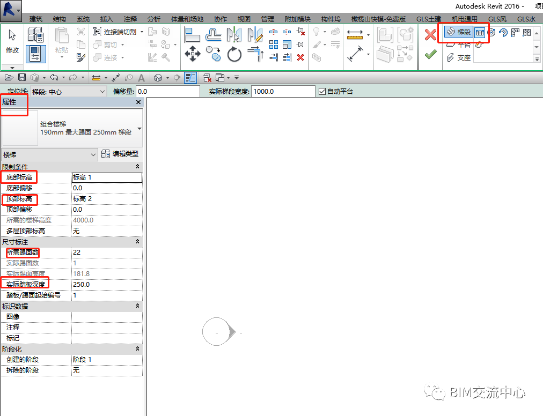The height and width of the screenshot is (416, 543).
Task: Select the 修改 modify arrow tool
Action: [x=12, y=41]
